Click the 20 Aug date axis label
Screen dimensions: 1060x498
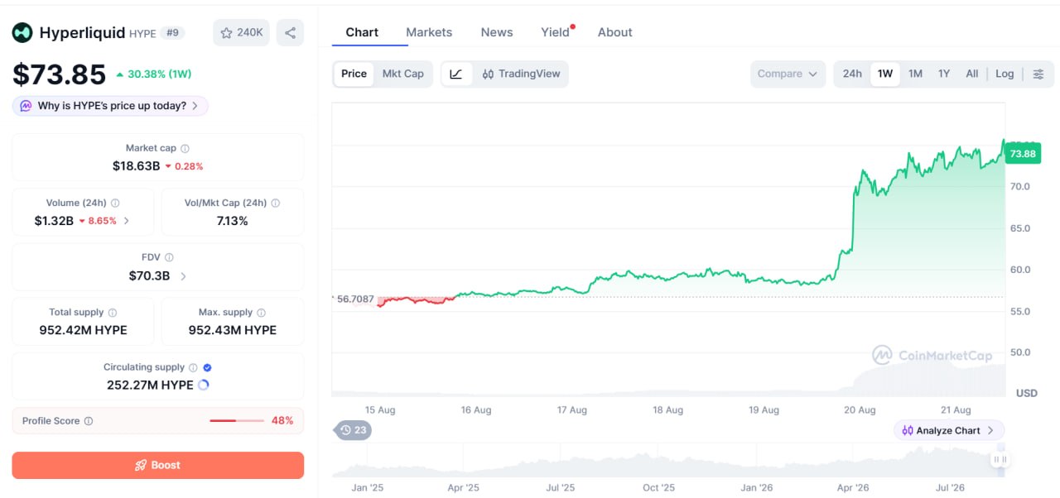(860, 409)
